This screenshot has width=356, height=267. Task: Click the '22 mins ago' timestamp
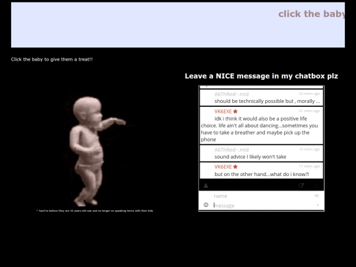pyautogui.click(x=309, y=94)
